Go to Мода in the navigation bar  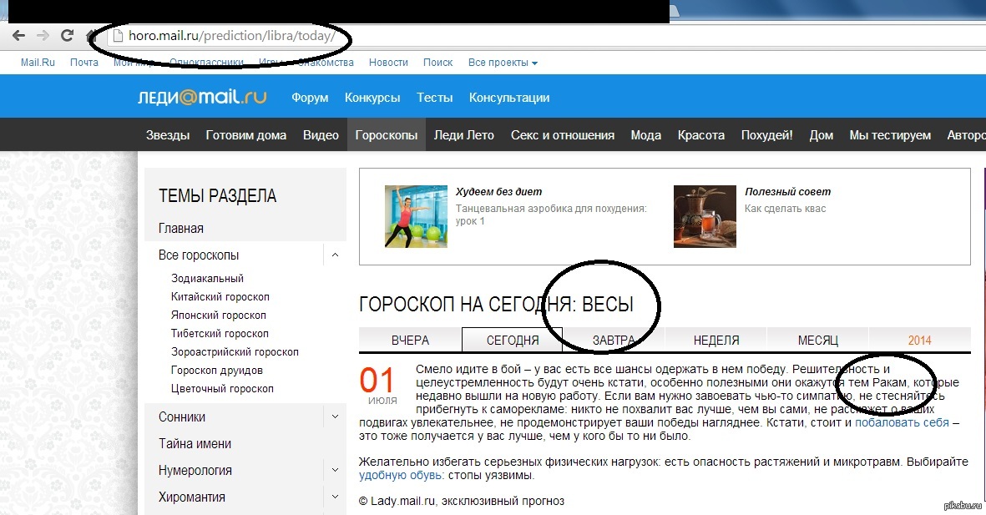click(646, 134)
